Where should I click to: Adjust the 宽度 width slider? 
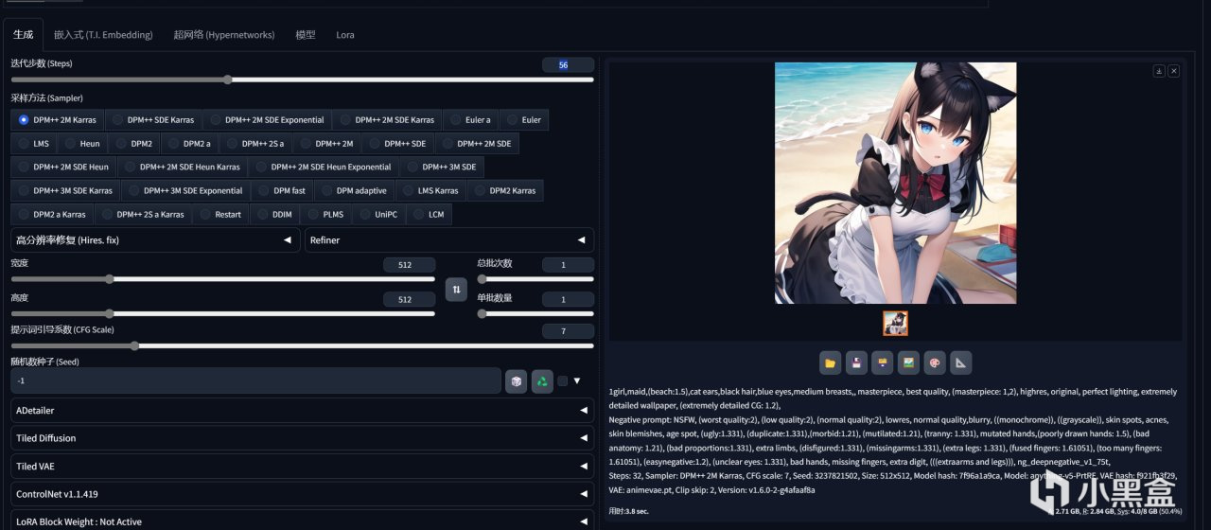pyautogui.click(x=223, y=279)
